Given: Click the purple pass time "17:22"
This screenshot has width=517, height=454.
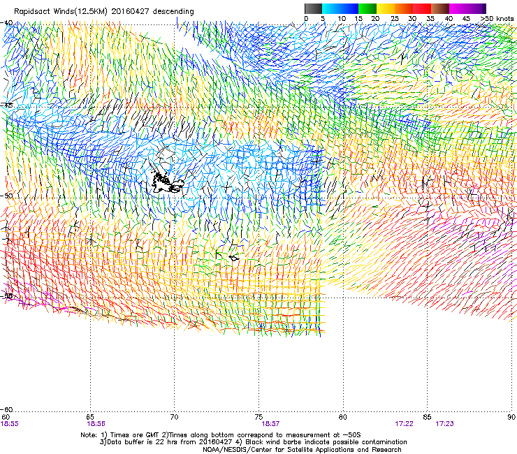Looking at the screenshot, I should (x=404, y=424).
